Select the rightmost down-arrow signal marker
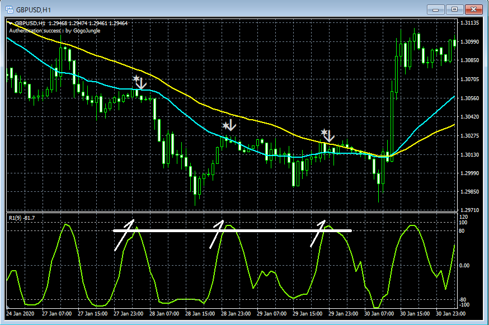 coord(329,135)
